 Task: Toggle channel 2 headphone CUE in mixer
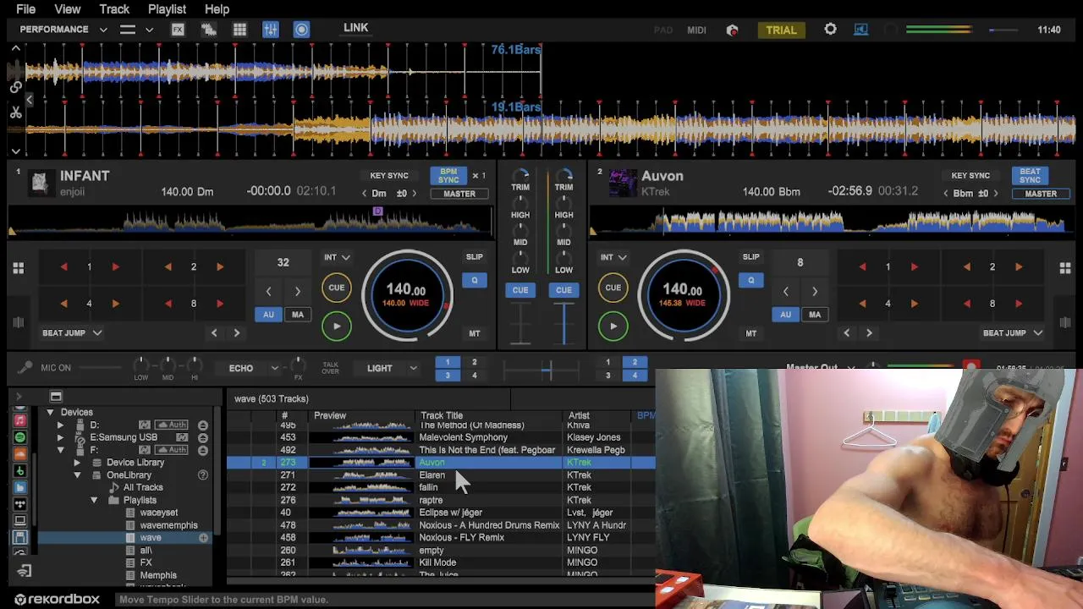click(x=563, y=290)
